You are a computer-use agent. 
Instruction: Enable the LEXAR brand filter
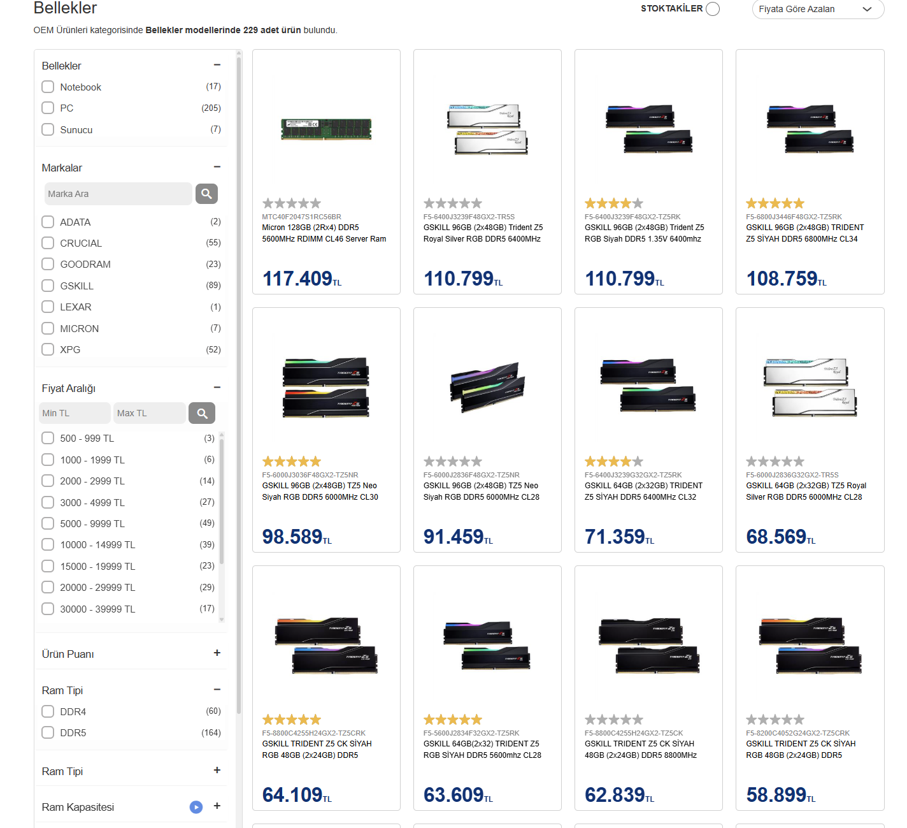point(48,307)
